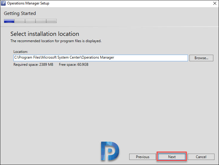Click the recommended location description text
Viewport: 219px width, 165px height.
(x=56, y=41)
